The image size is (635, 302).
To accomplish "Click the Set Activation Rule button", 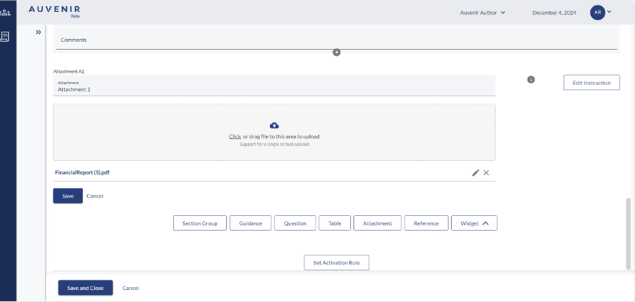I will click(x=336, y=262).
